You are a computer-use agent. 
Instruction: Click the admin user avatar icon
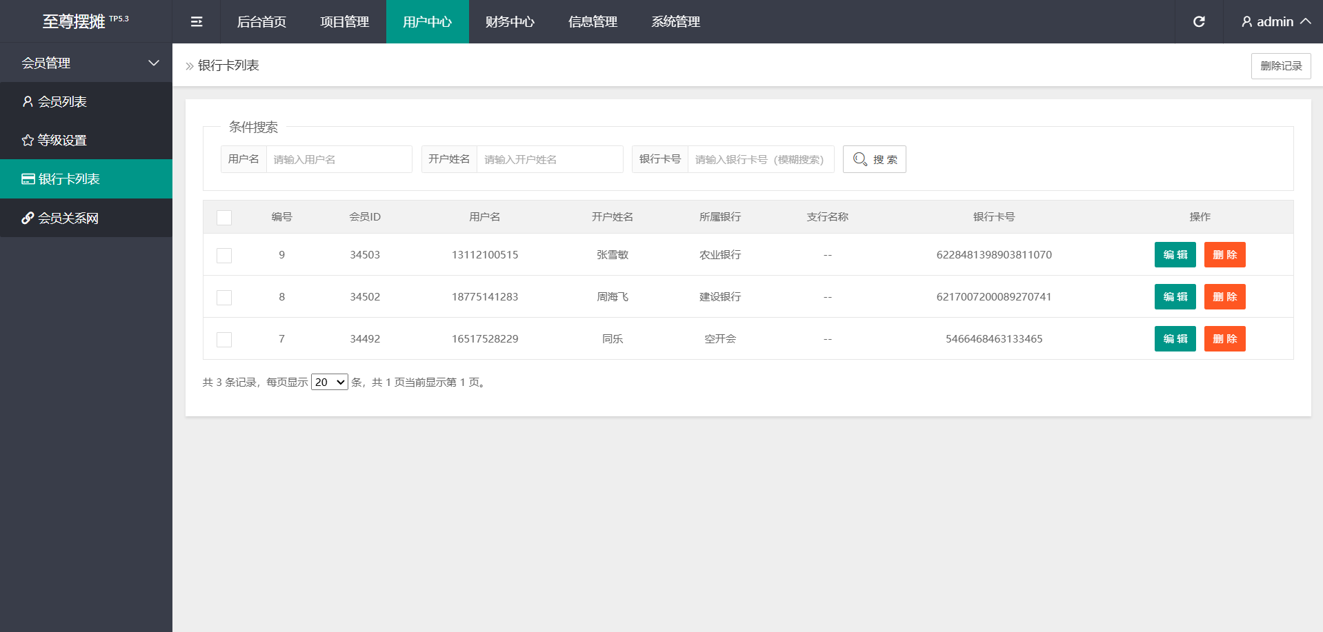(x=1246, y=22)
